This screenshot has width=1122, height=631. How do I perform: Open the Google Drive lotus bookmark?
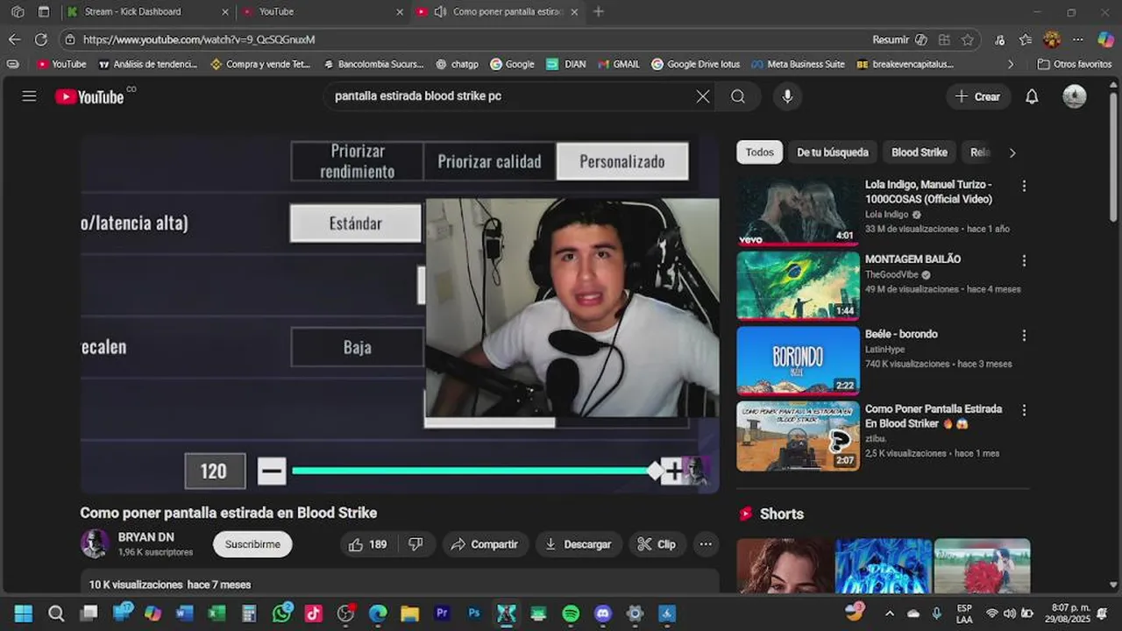[x=695, y=64]
